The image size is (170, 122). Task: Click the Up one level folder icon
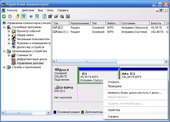pos(18,17)
